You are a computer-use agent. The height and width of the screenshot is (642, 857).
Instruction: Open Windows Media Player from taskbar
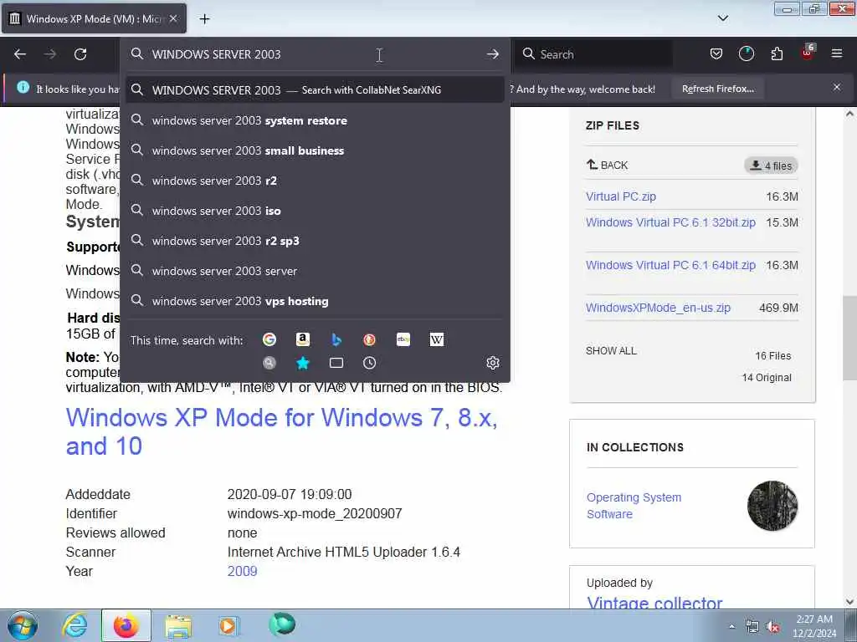(228, 626)
